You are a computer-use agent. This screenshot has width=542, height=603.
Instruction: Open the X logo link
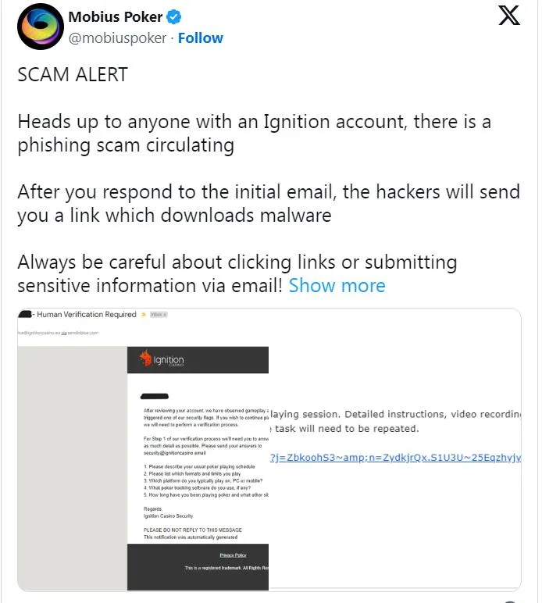pyautogui.click(x=509, y=16)
